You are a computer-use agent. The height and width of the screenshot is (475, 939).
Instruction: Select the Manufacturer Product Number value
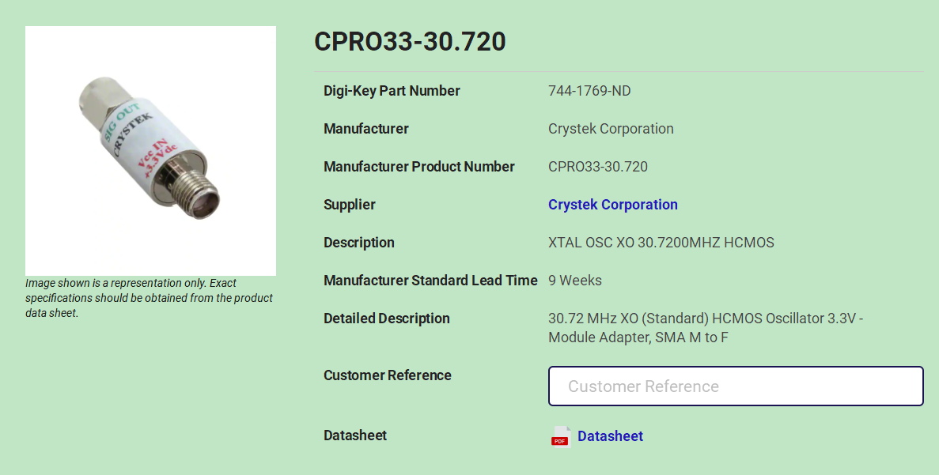(598, 166)
